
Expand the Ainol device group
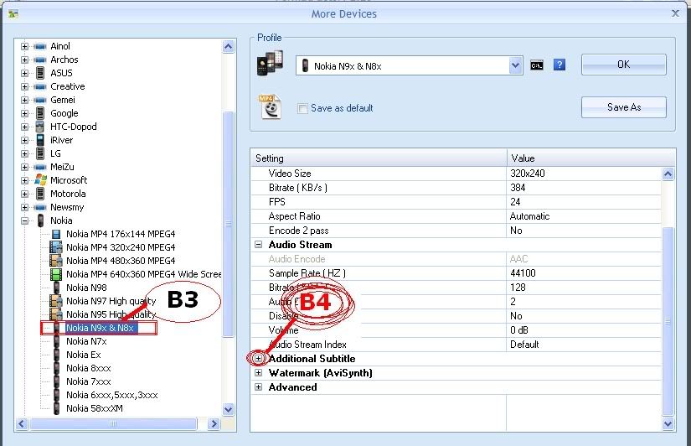24,46
